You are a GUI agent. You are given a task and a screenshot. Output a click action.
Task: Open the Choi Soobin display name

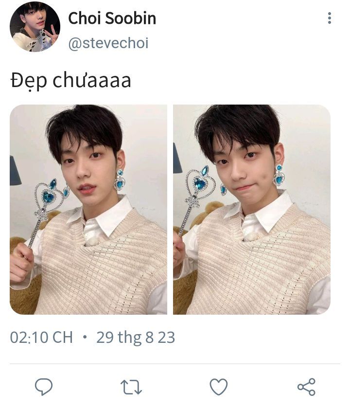click(112, 18)
